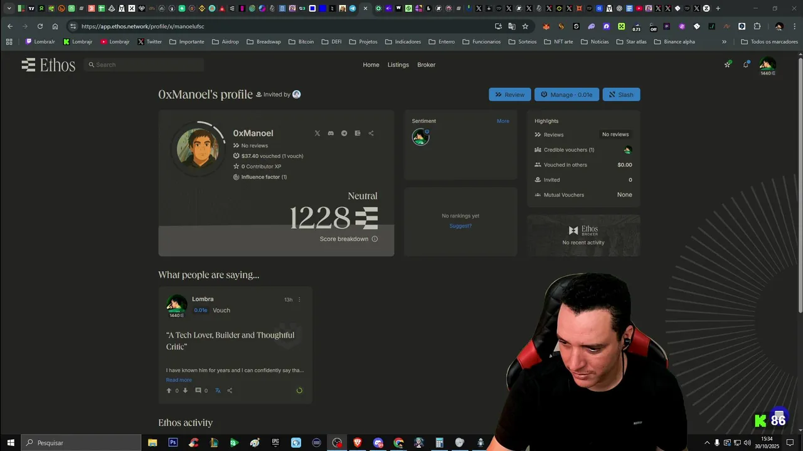Open the Airdrop bookmark folder
The image size is (803, 451).
[225, 42]
